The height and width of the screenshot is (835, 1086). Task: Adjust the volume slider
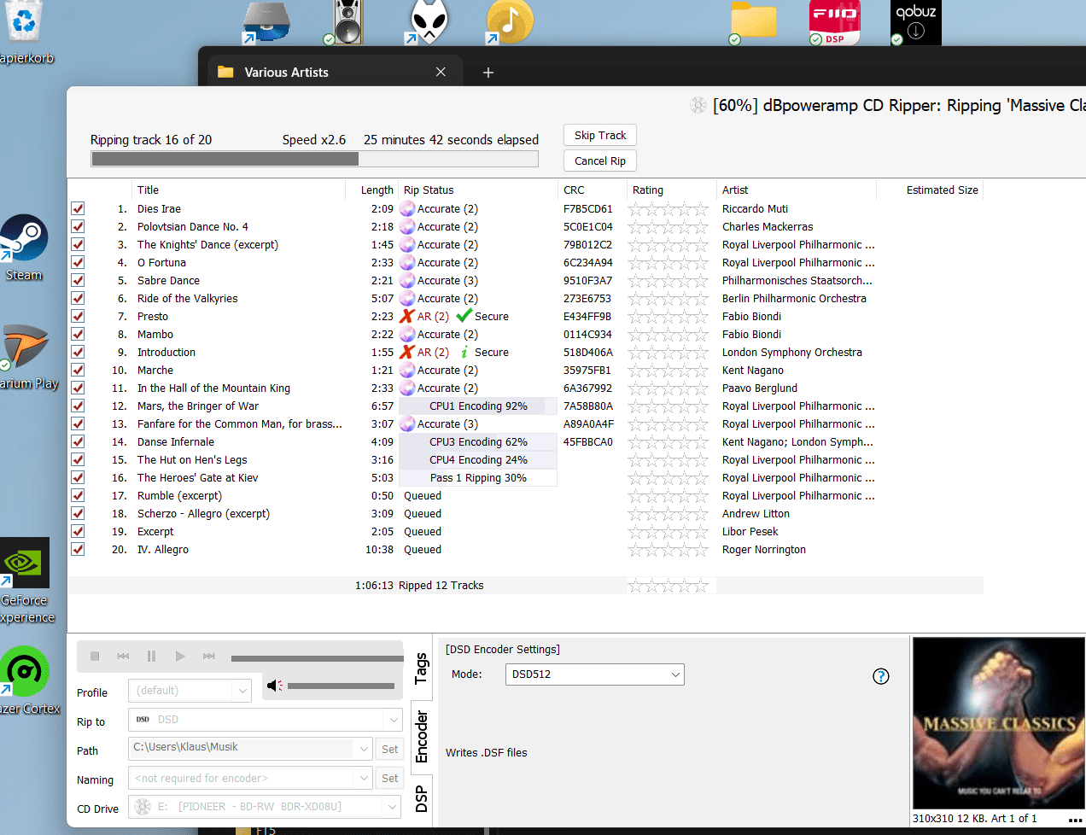coord(341,686)
